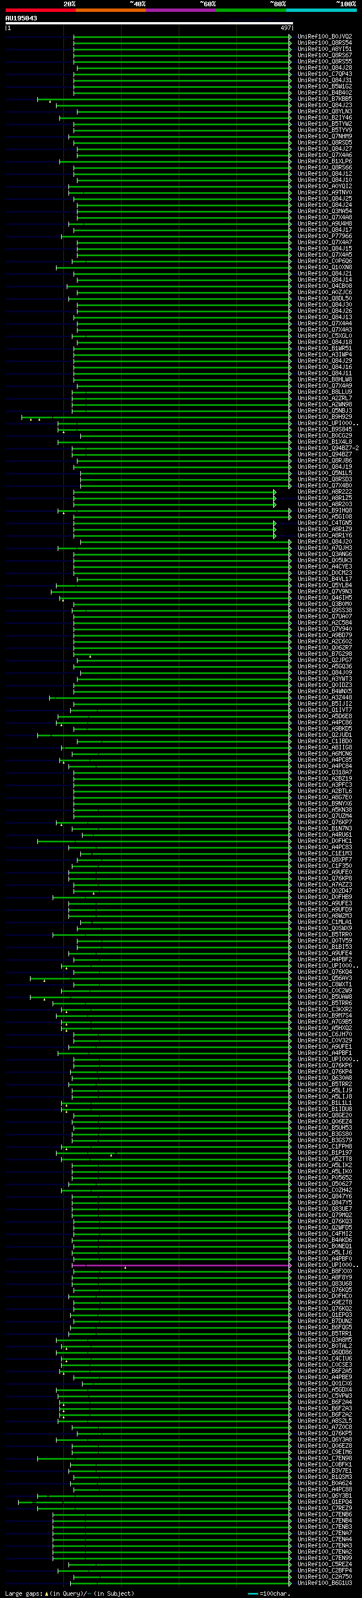This screenshot has height=1598, width=362.
Task: Select hit label UniRef100_B9S845
Action: coord(325,429)
